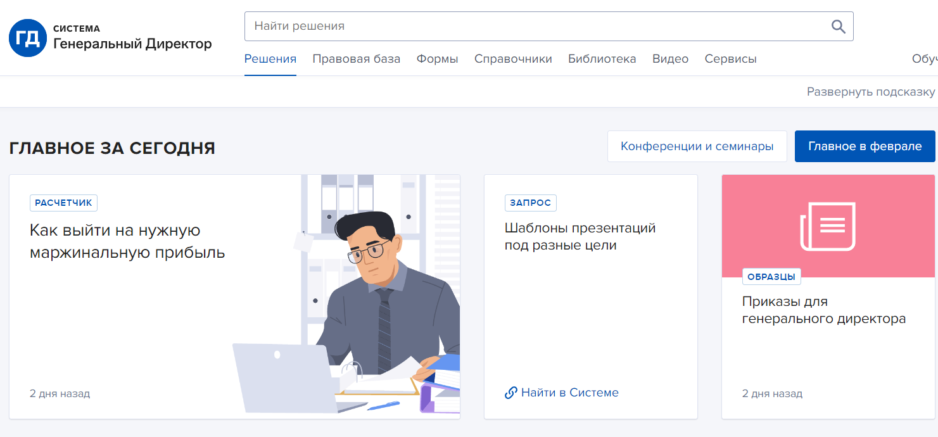Screen dimensions: 938x437
Task: Click the ОБРАЗЦЫ tag badge
Action: [771, 277]
